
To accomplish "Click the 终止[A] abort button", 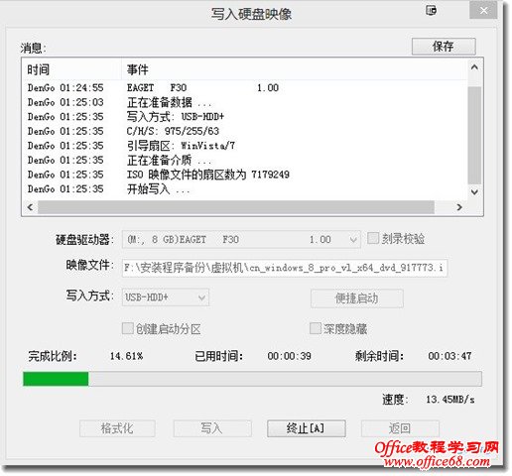I will (307, 428).
